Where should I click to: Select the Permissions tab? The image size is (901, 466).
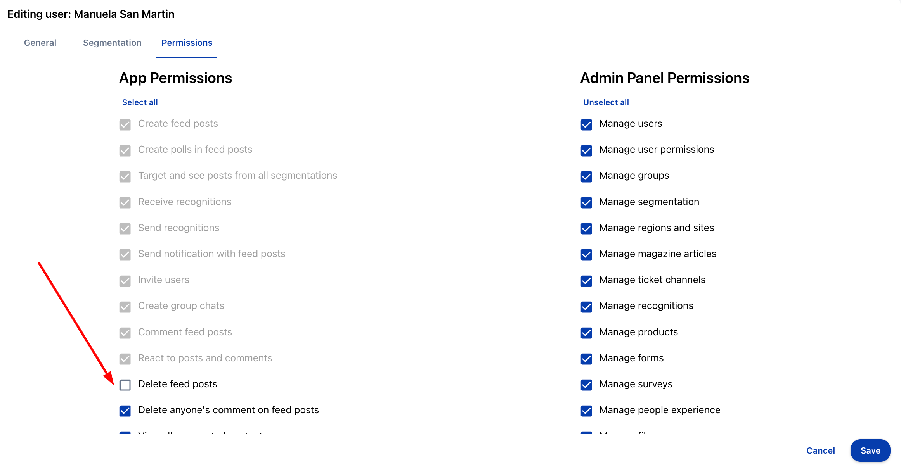(x=187, y=43)
